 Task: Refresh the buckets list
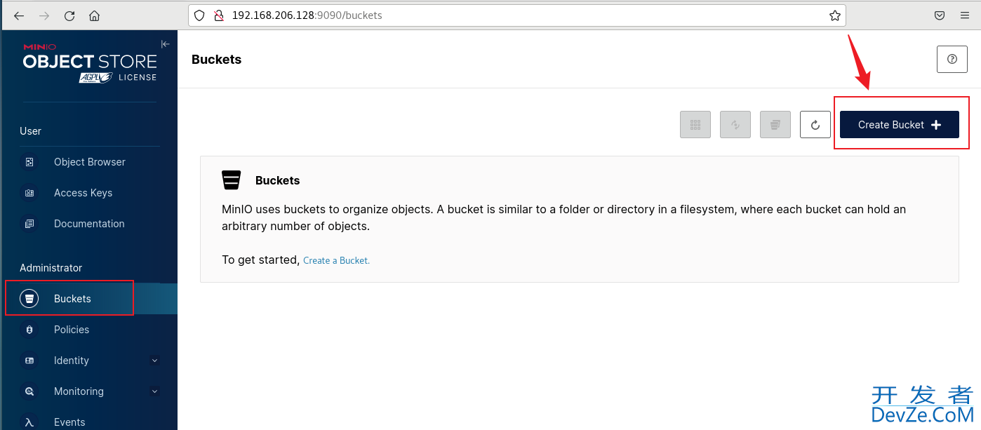coord(815,125)
